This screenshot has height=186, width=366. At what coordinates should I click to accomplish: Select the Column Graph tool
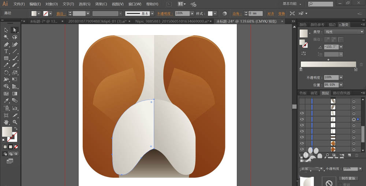point(15,108)
